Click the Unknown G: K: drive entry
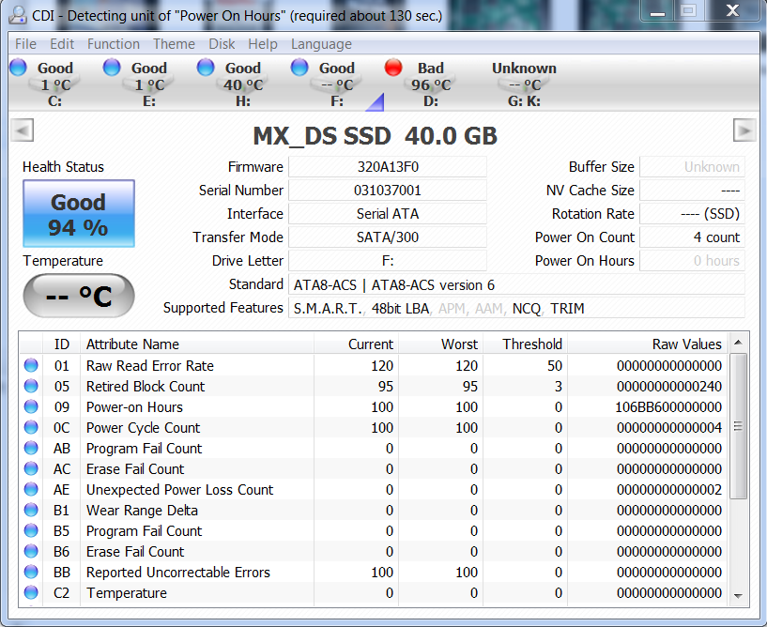The height and width of the screenshot is (627, 767). pos(523,84)
